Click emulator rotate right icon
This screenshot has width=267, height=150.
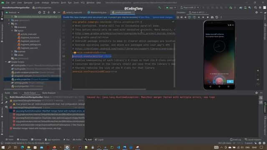[x=194, y=17]
